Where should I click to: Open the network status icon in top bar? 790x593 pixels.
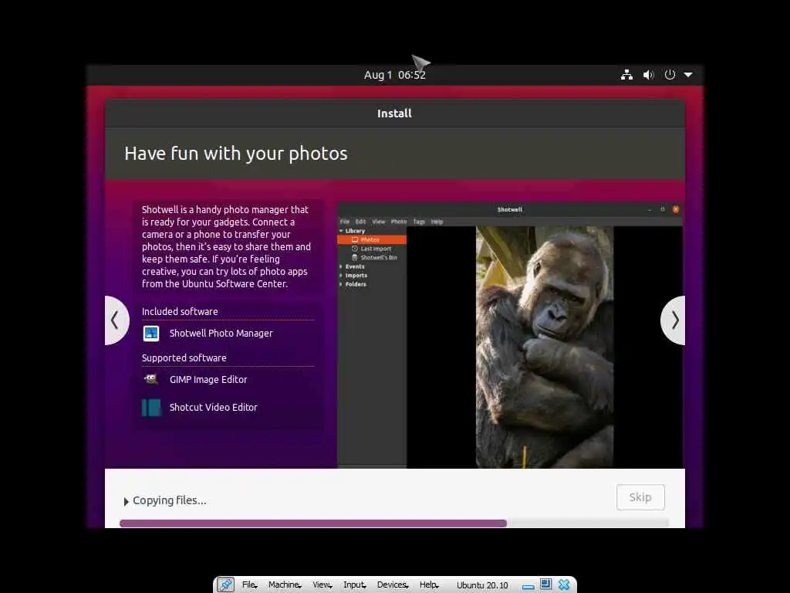626,75
